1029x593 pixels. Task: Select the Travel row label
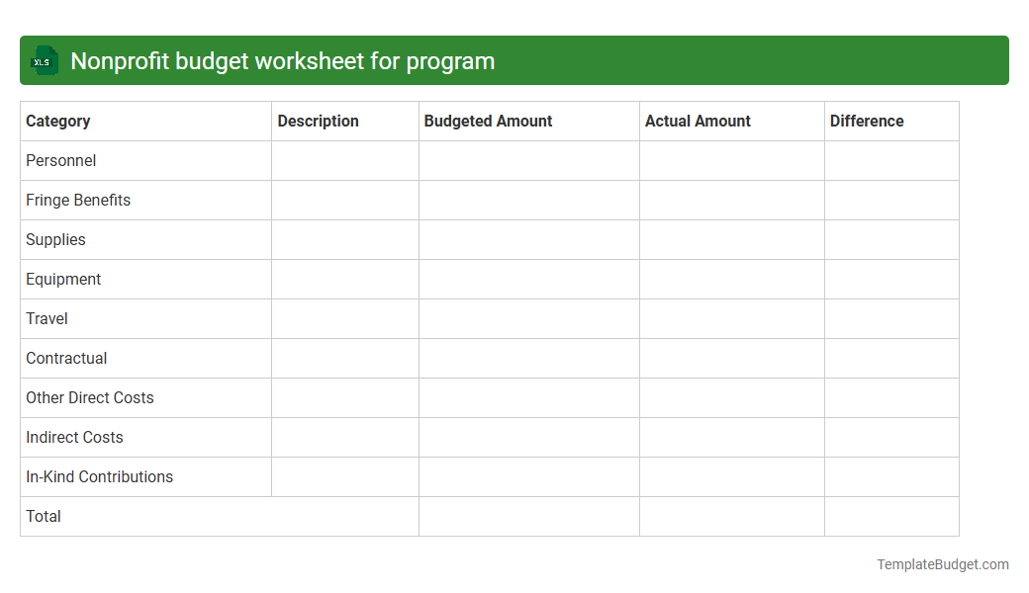(x=47, y=318)
